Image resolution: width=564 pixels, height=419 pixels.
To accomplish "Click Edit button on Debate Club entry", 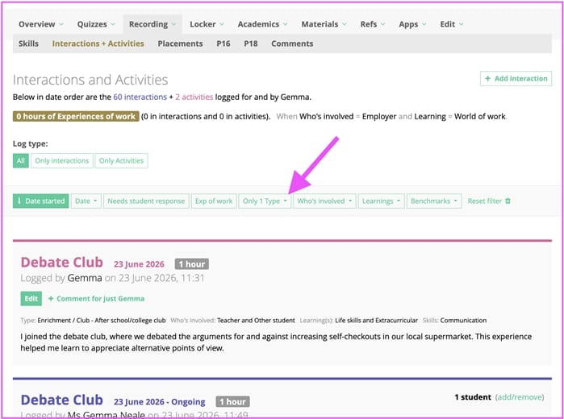I will 31,299.
